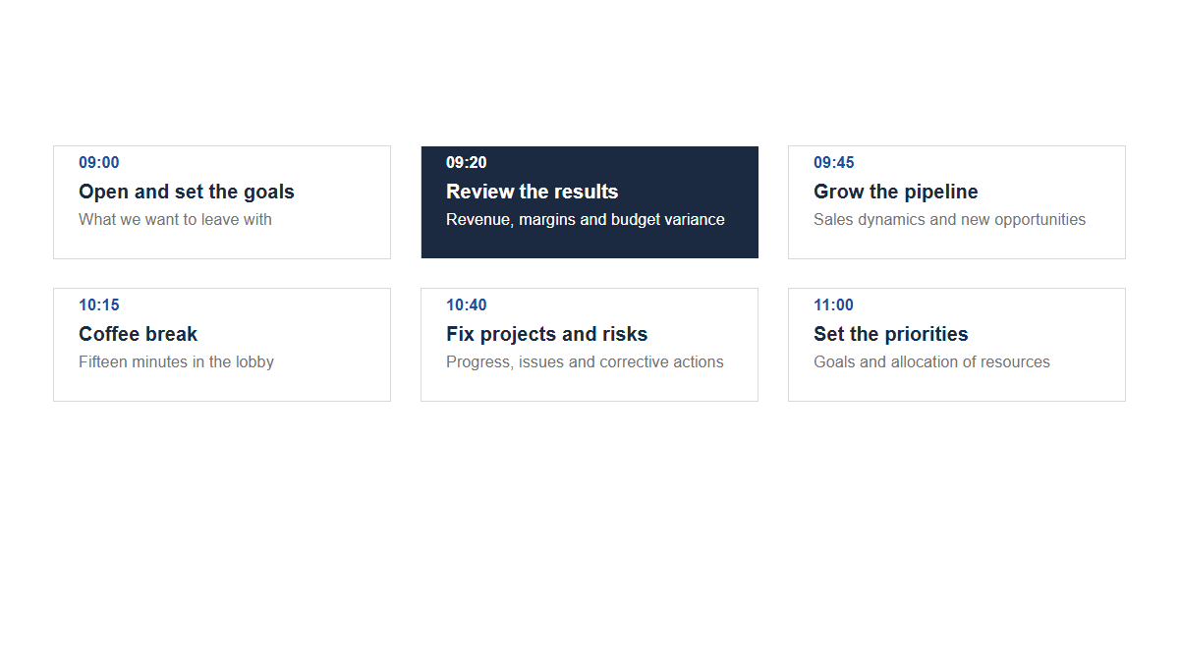Click the 10:15 time label

[x=99, y=305]
